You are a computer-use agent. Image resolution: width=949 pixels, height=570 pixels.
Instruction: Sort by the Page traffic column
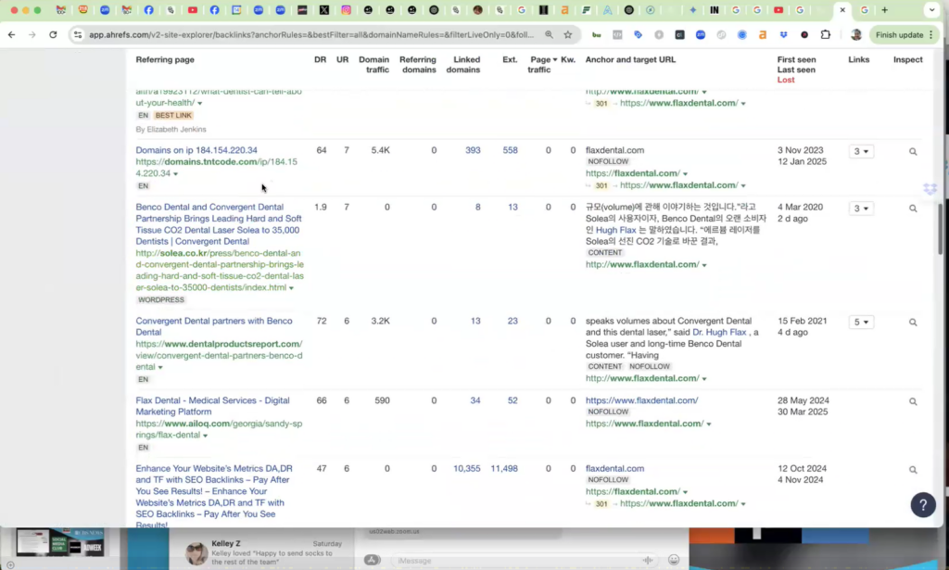click(541, 65)
